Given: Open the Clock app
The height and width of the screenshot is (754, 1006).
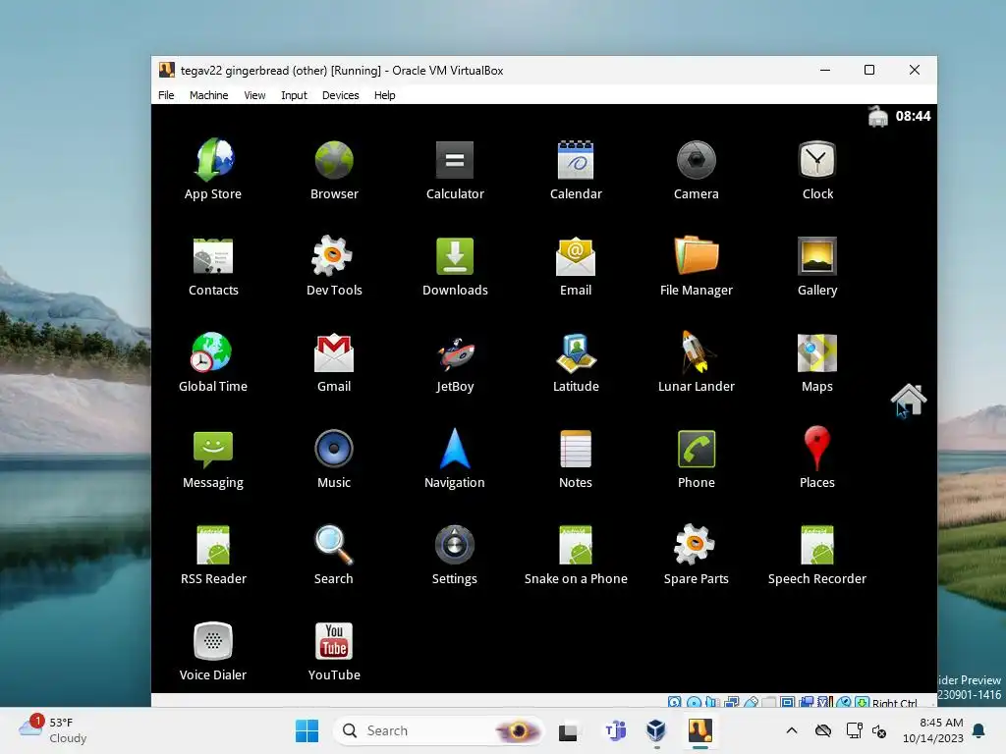Looking at the screenshot, I should [816, 169].
